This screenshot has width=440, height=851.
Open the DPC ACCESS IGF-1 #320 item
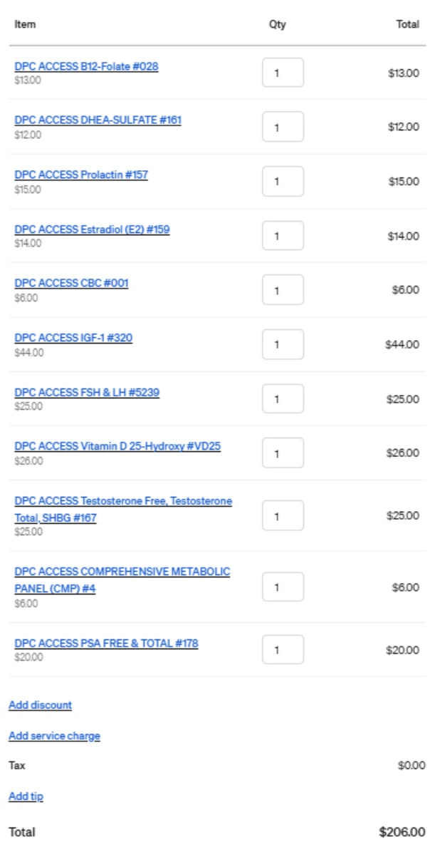tap(74, 338)
